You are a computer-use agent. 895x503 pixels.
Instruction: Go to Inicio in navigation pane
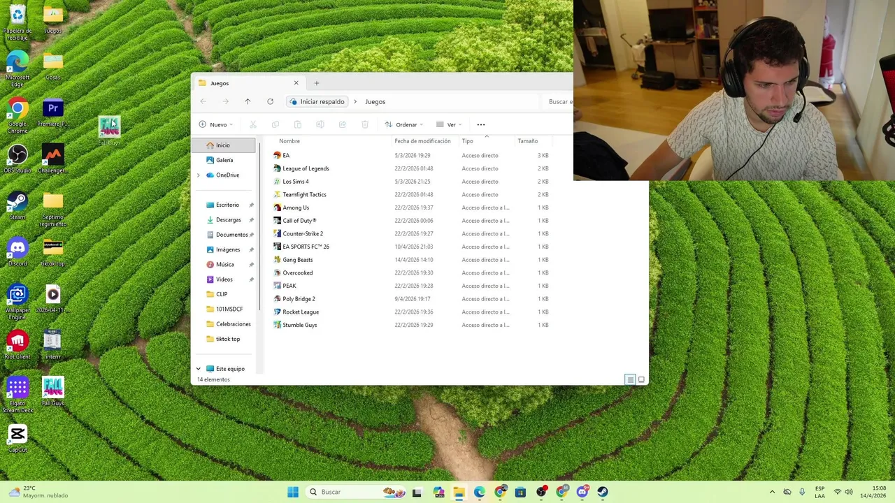pos(224,145)
